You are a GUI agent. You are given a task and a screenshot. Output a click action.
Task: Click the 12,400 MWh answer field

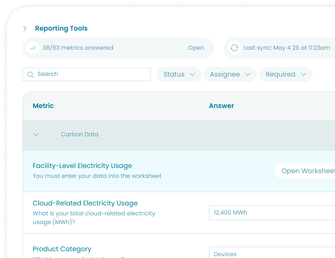[x=272, y=213]
